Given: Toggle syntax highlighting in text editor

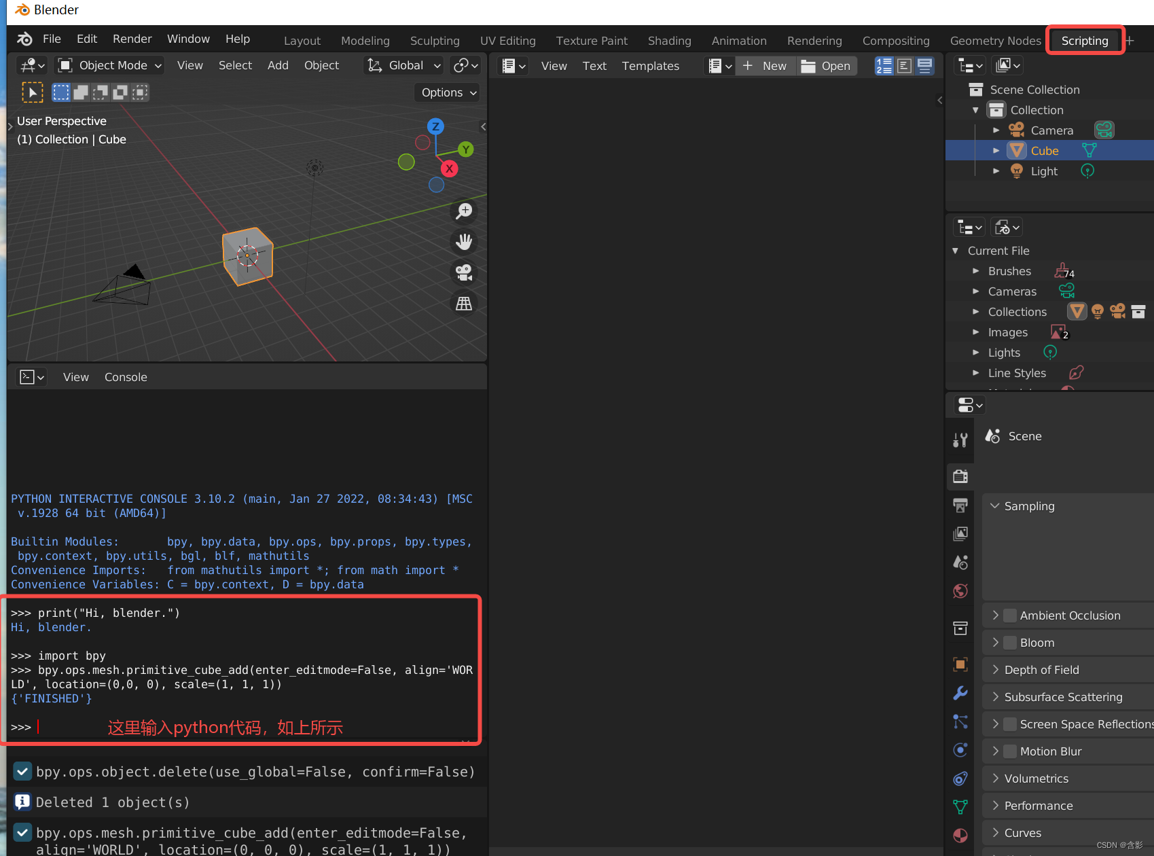Looking at the screenshot, I should point(924,65).
